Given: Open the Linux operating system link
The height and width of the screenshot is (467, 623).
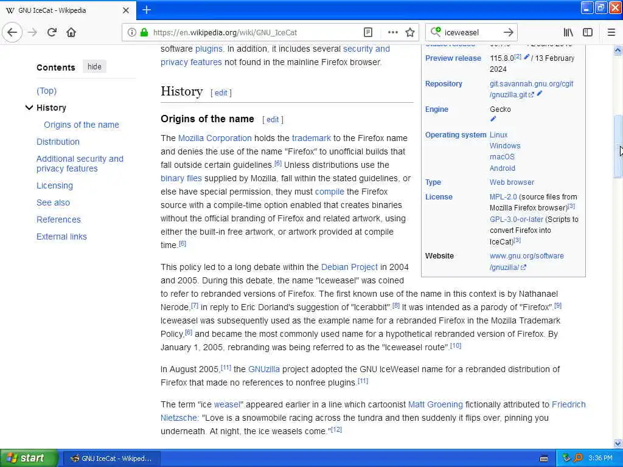Looking at the screenshot, I should (498, 134).
